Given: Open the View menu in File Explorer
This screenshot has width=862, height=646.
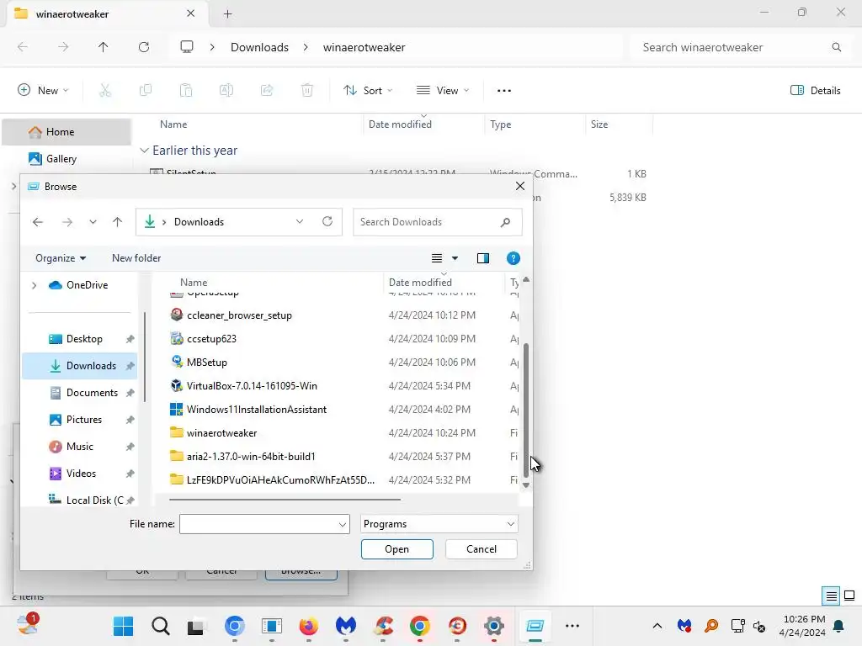Looking at the screenshot, I should coord(443,91).
